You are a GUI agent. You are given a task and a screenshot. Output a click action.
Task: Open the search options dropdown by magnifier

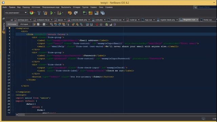(x=196, y=7)
